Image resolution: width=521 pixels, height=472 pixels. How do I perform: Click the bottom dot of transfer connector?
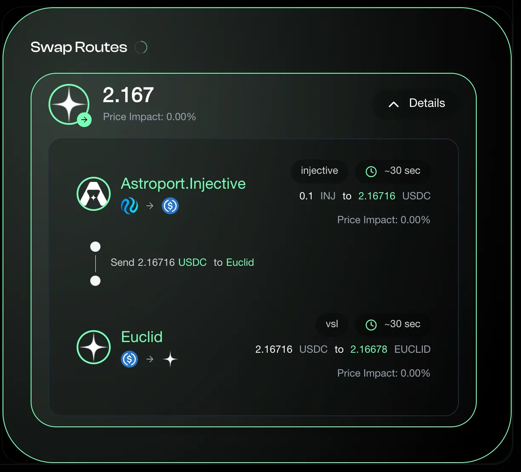[x=95, y=281]
